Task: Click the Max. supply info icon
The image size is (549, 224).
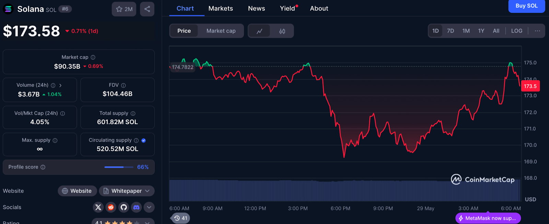Action: coord(55,140)
